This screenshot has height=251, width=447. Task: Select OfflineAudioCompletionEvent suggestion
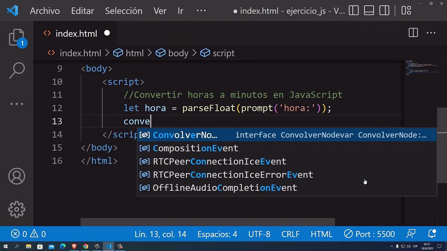287,188
